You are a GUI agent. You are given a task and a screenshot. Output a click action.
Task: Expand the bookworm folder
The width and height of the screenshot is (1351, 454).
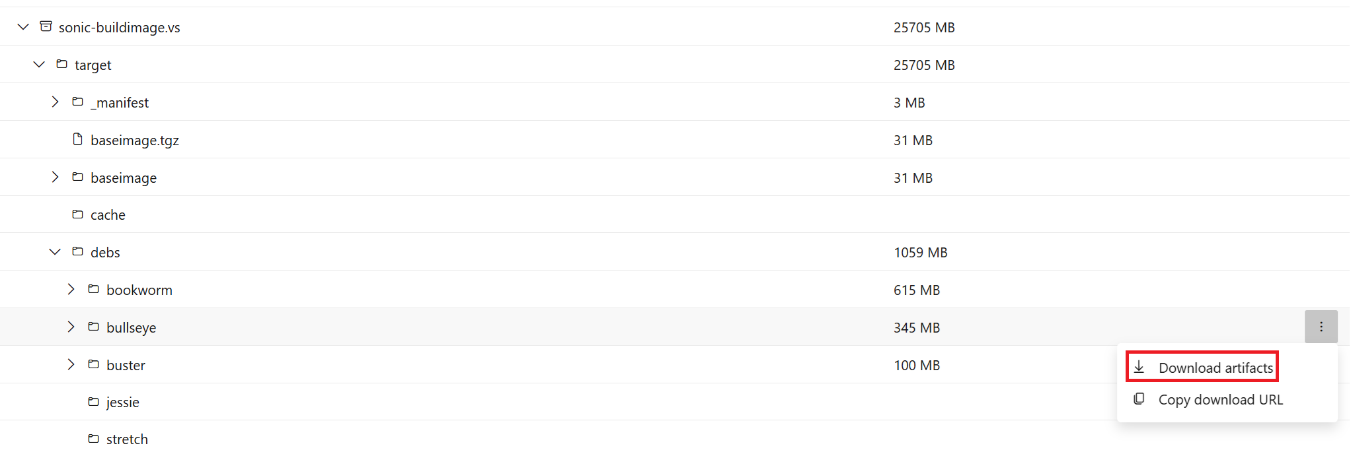71,290
